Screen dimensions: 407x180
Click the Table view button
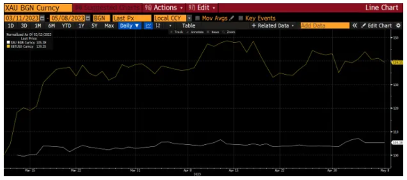click(x=189, y=26)
